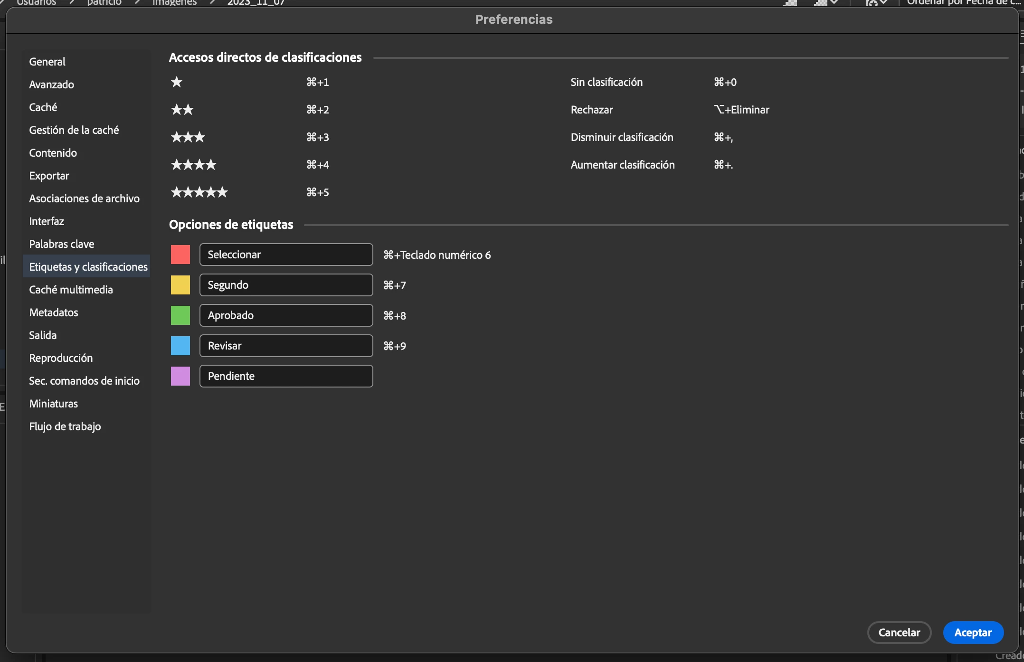The width and height of the screenshot is (1024, 662).
Task: Click the Seleccionar label name field
Action: (286, 255)
